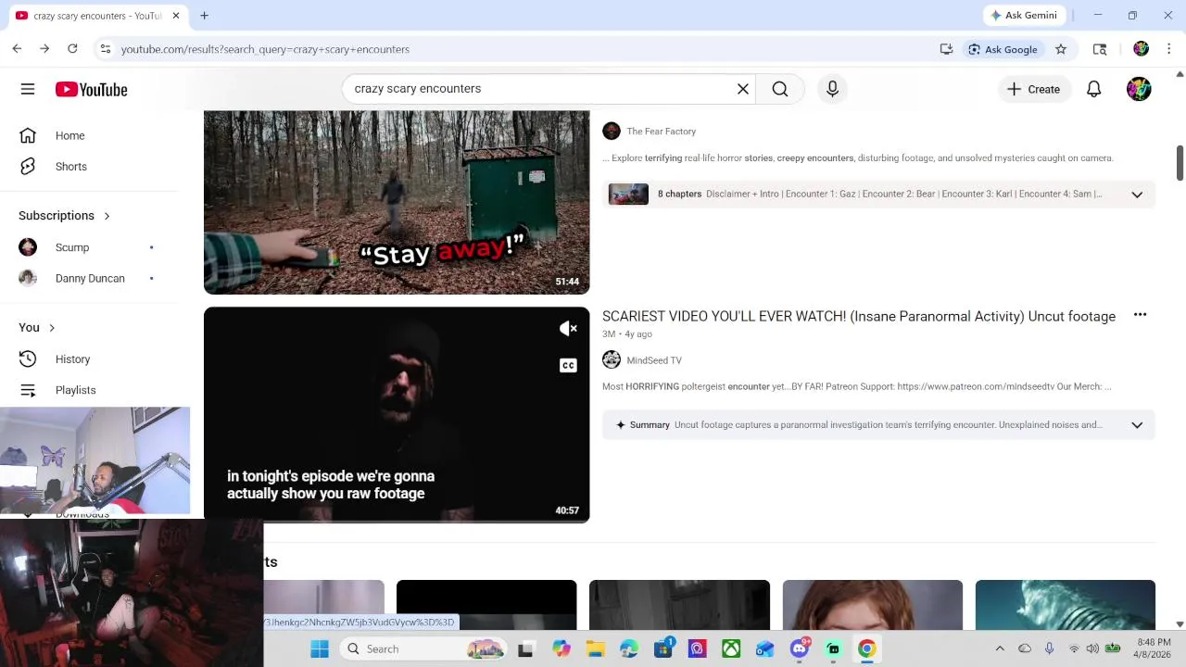This screenshot has height=667, width=1186.
Task: Close the crazy scary encounters tab
Action: click(176, 16)
